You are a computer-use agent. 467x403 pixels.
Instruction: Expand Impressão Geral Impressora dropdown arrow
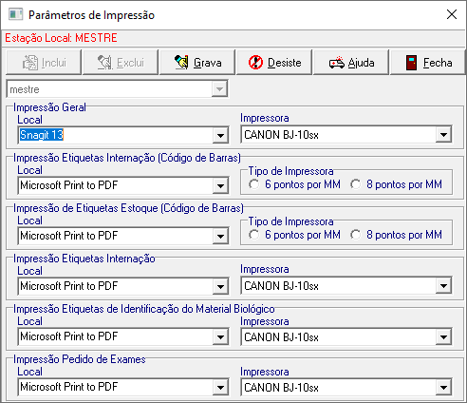(443, 135)
